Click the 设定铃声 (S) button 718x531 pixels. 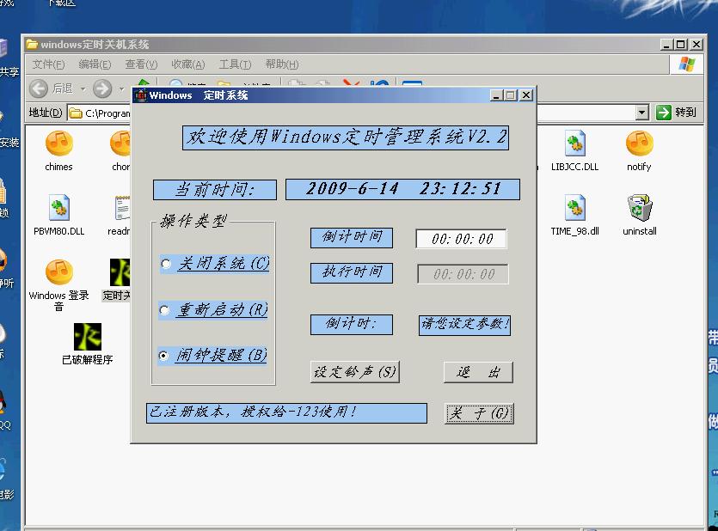[355, 372]
